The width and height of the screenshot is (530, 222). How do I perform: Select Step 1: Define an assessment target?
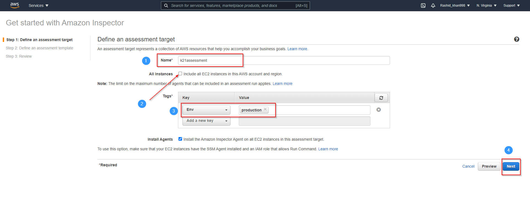(x=39, y=40)
